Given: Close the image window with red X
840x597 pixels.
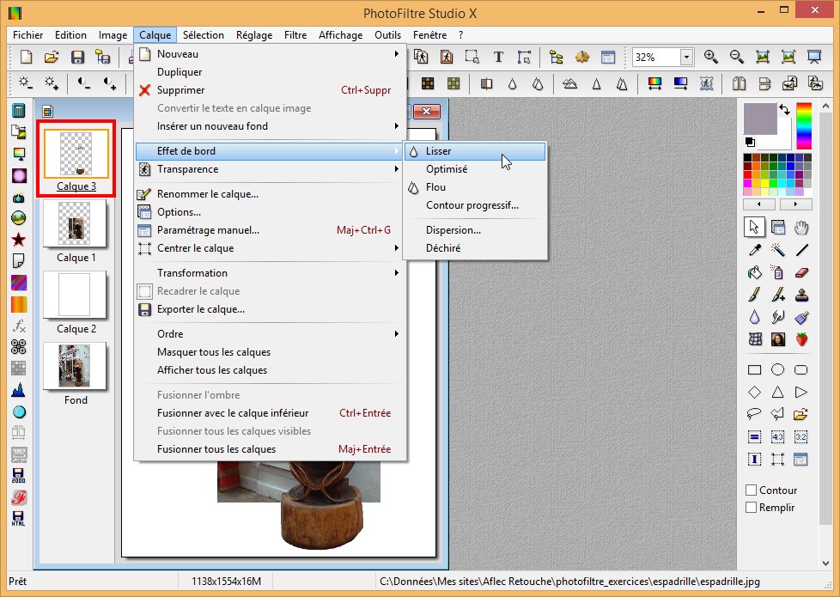Looking at the screenshot, I should 426,111.
